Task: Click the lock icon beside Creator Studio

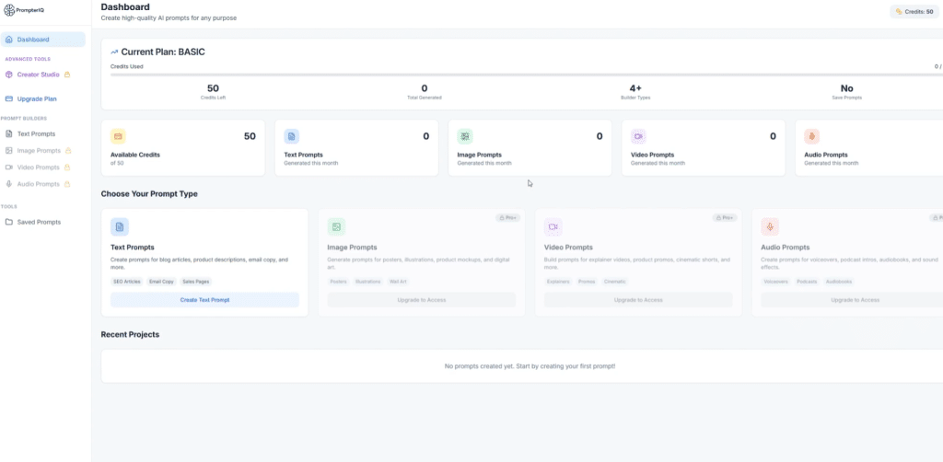Action: 67,75
